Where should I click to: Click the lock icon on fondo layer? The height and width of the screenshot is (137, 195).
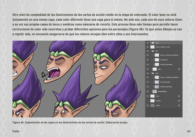click(x=179, y=106)
